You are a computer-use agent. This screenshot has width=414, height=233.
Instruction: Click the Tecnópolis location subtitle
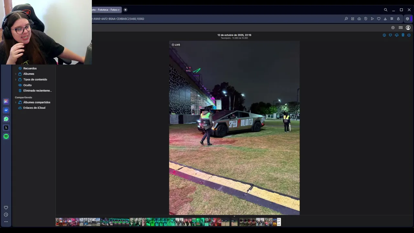pos(234,38)
